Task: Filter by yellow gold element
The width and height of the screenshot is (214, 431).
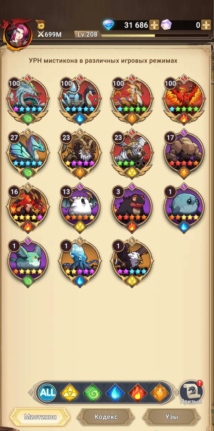Action: pyautogui.click(x=70, y=393)
